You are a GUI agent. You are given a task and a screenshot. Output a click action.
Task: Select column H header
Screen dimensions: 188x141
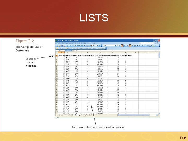tap(135, 52)
